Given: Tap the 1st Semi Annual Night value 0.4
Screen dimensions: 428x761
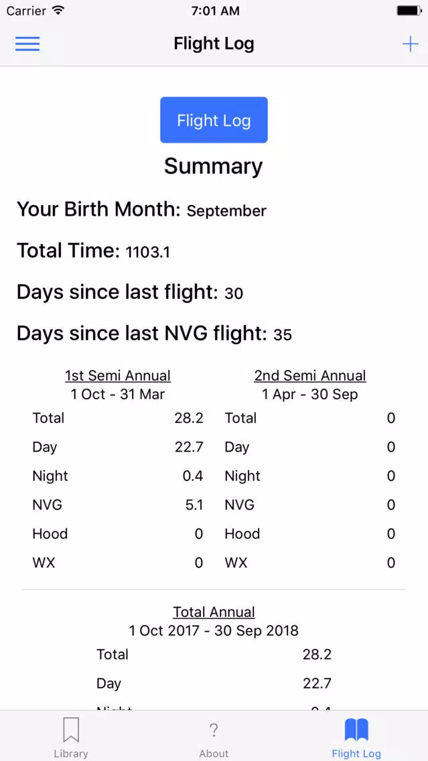Looking at the screenshot, I should [193, 476].
